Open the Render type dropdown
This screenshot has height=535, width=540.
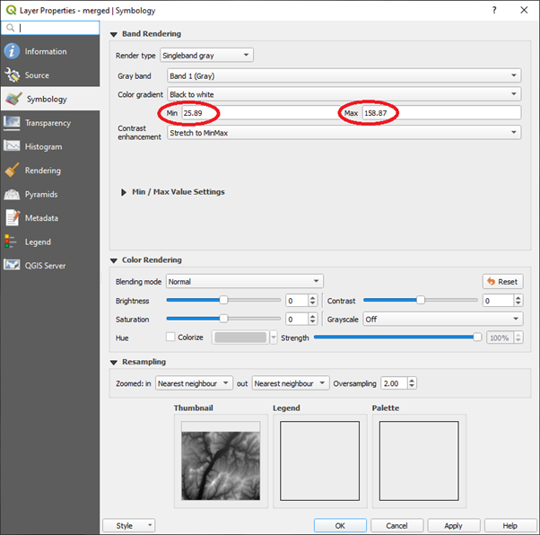coord(207,56)
